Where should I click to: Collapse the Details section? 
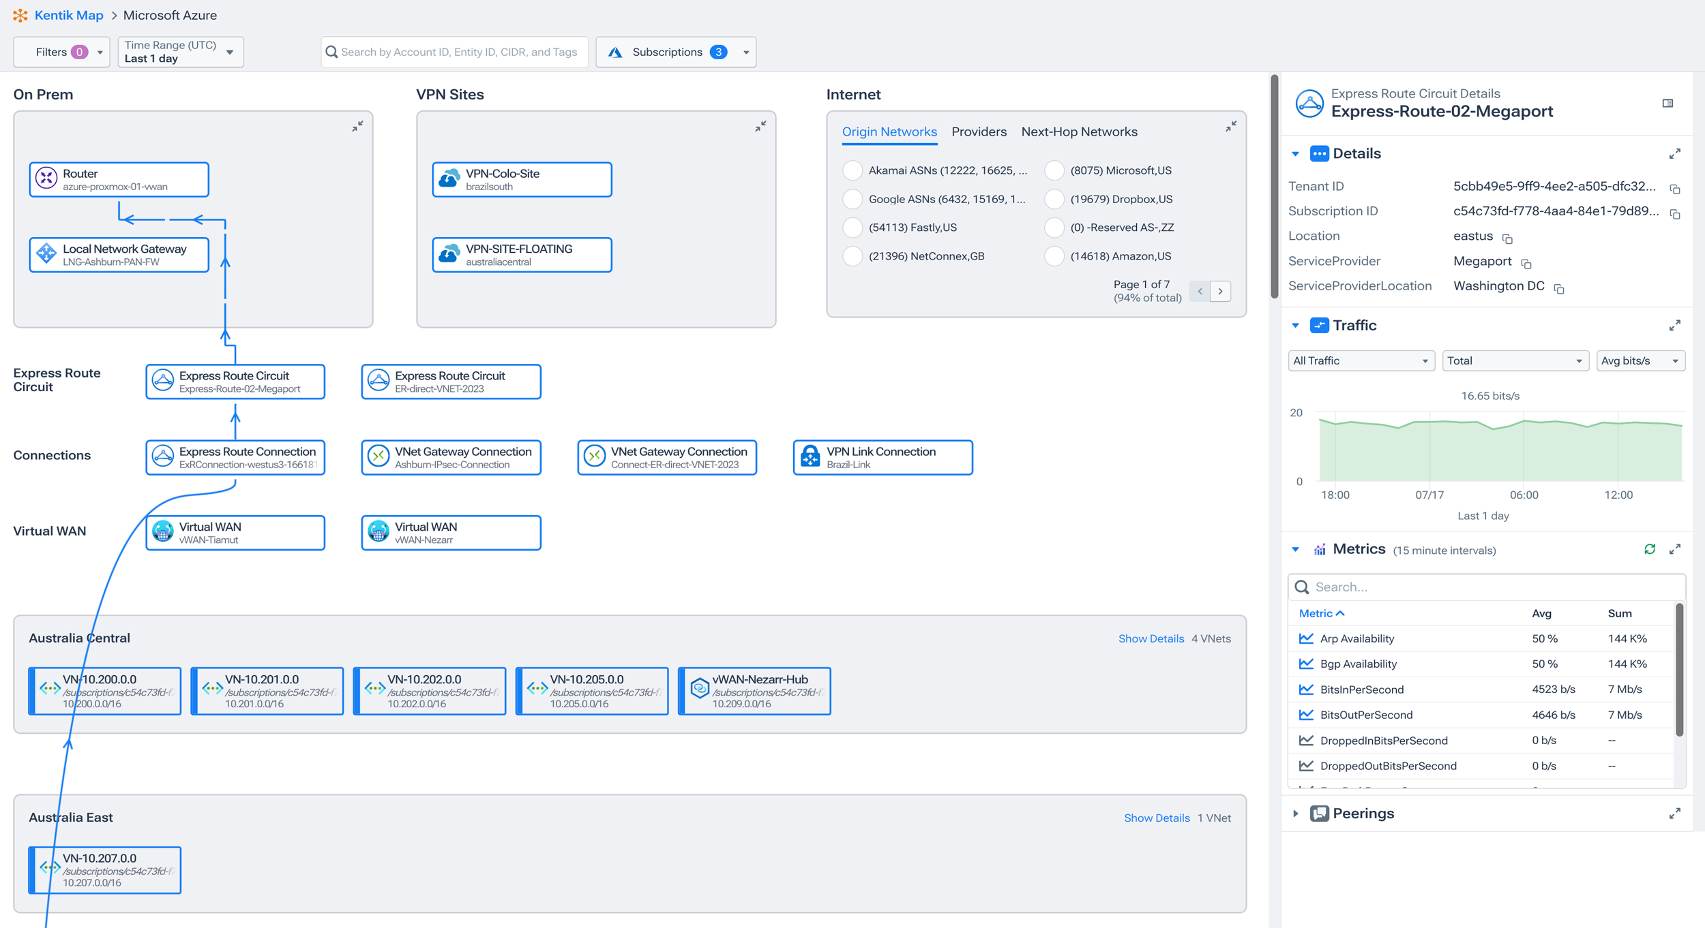(x=1295, y=153)
